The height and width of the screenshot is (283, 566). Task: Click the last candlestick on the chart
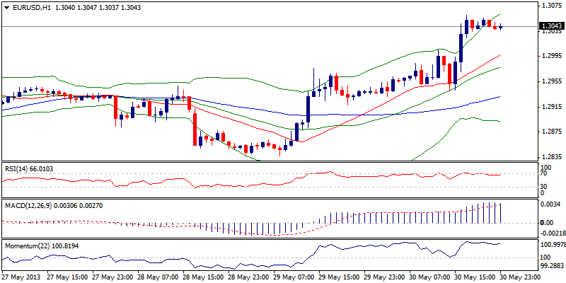pyautogui.click(x=501, y=27)
